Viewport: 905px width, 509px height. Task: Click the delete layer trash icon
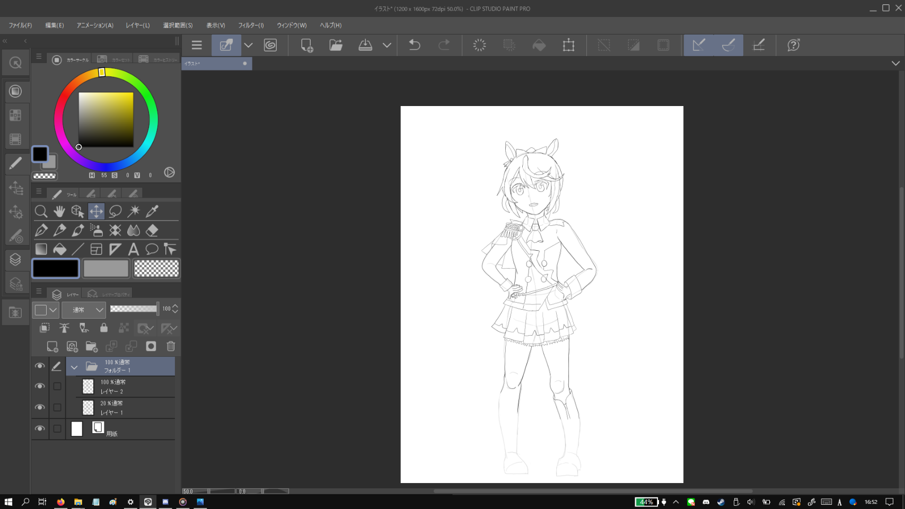(x=171, y=346)
